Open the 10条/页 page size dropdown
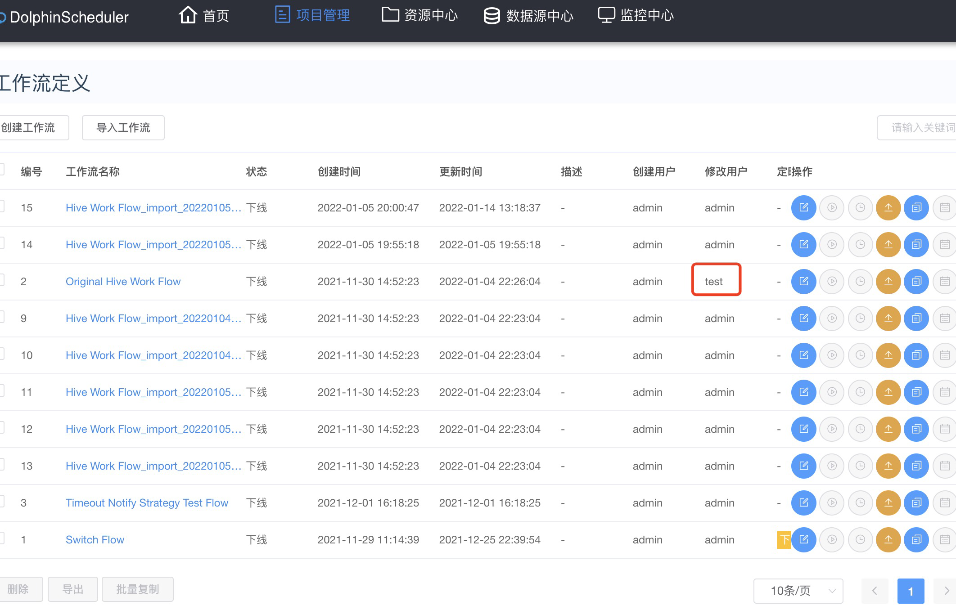 click(798, 591)
